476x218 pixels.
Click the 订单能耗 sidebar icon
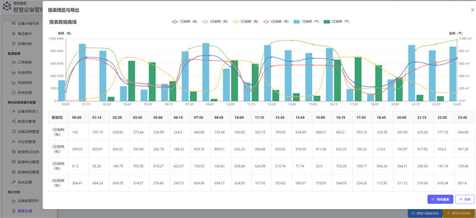coord(13,62)
